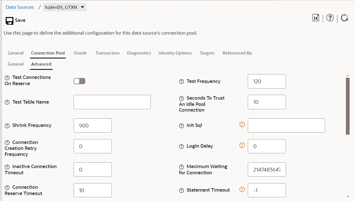Go to the Data Sources breadcrumb link
The width and height of the screenshot is (355, 201).
[20, 7]
